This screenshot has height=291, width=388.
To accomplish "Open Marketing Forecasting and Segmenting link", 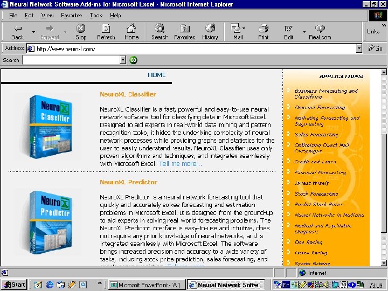I will click(x=327, y=121).
